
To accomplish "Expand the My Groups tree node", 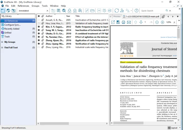I will (2, 42).
